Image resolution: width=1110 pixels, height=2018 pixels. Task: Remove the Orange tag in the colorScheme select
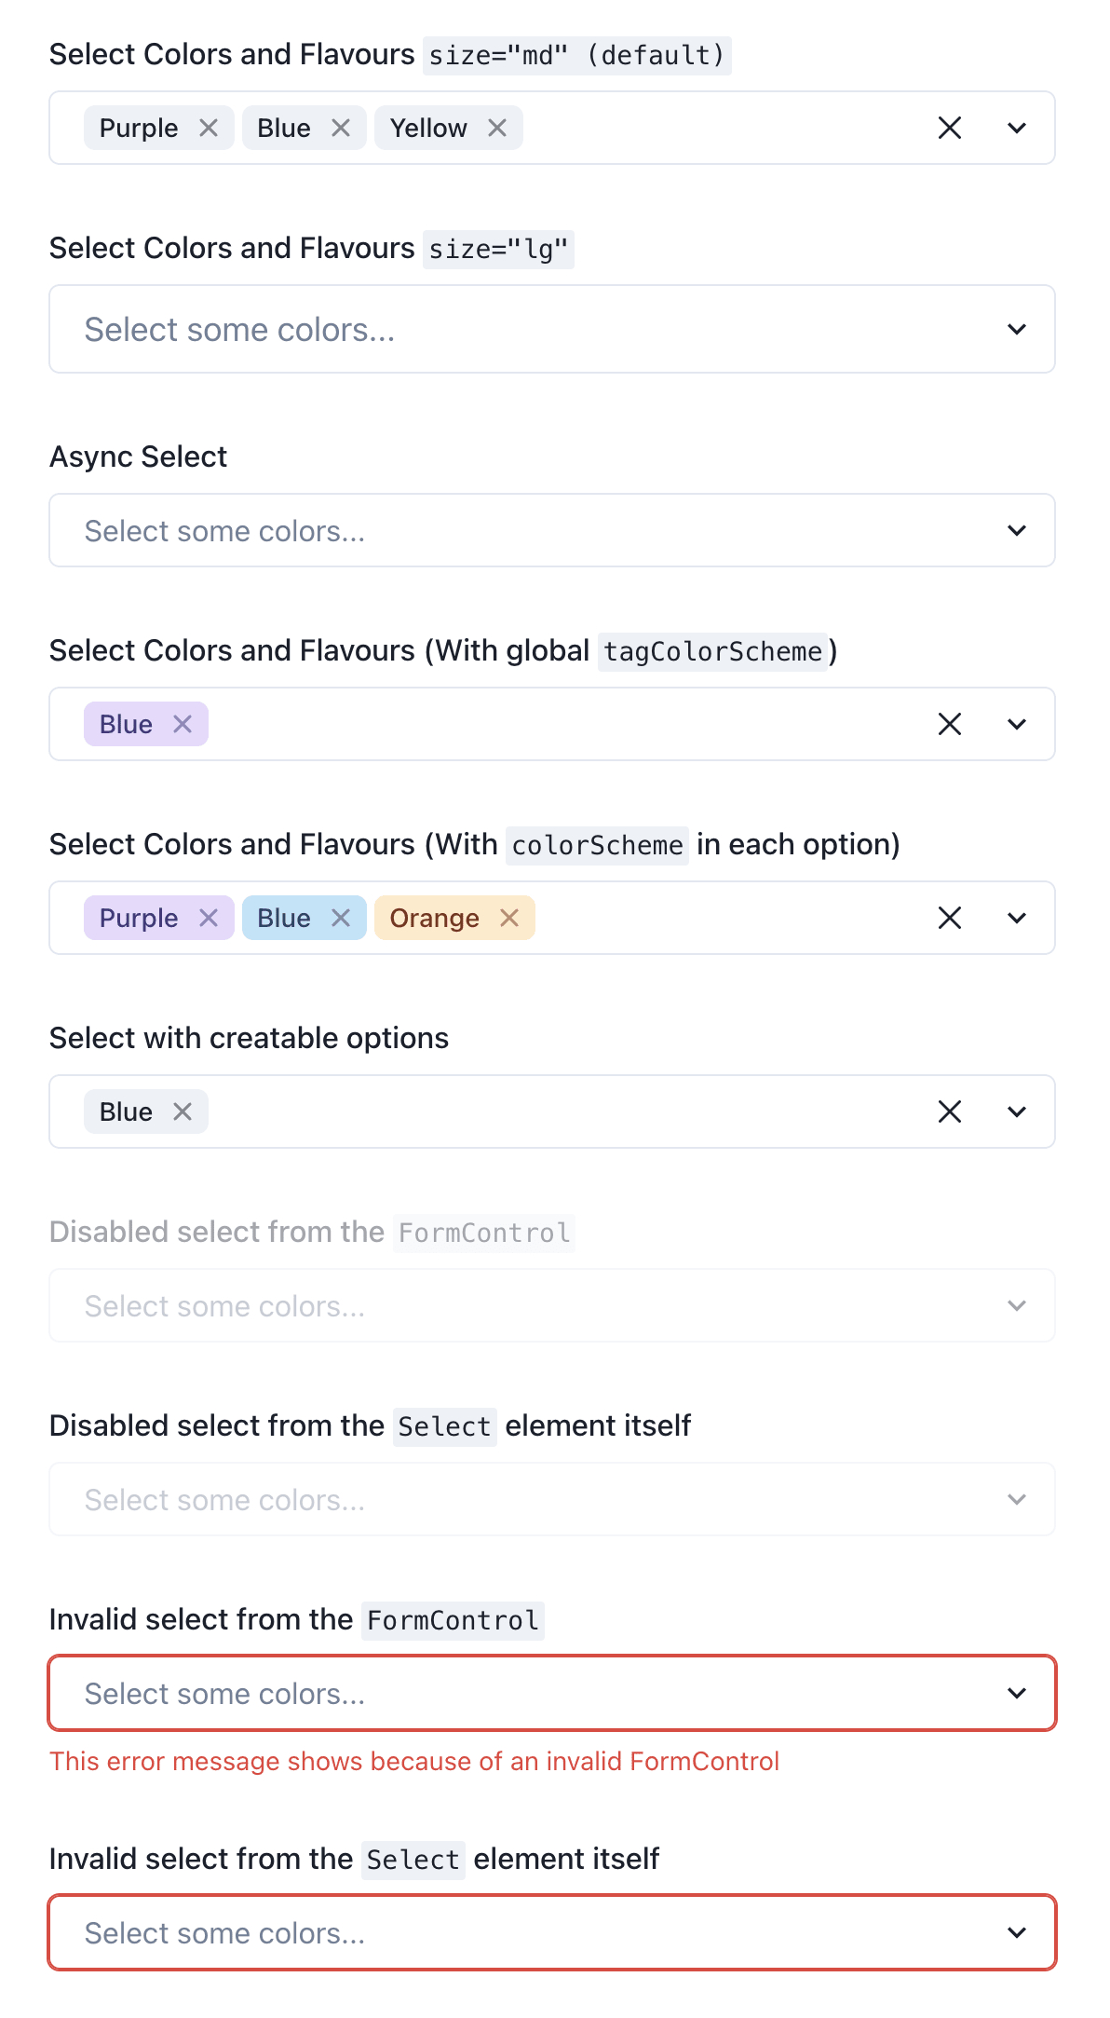[x=510, y=918]
